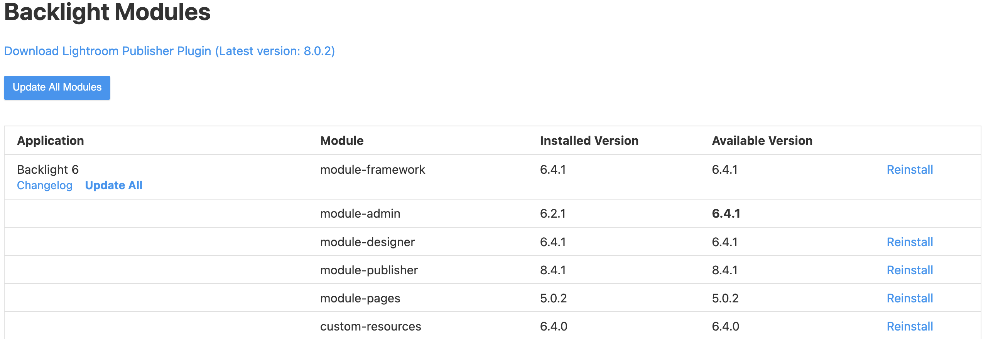Image resolution: width=993 pixels, height=339 pixels.
Task: Reinstall the module-publisher module
Action: 910,270
